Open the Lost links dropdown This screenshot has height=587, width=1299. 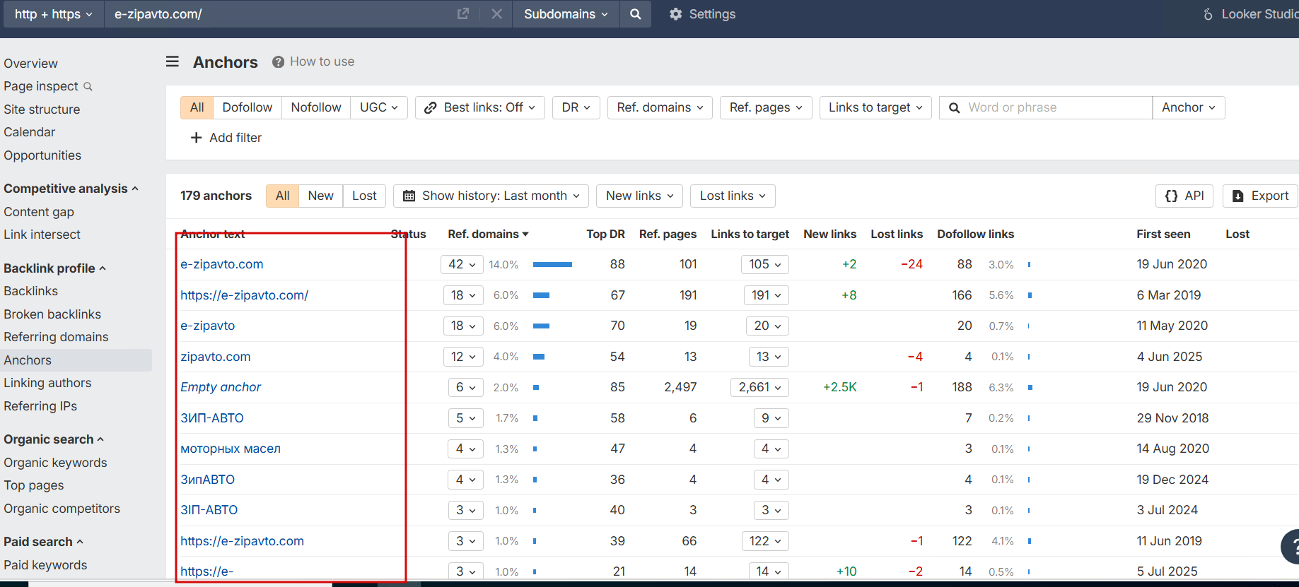[x=733, y=196]
